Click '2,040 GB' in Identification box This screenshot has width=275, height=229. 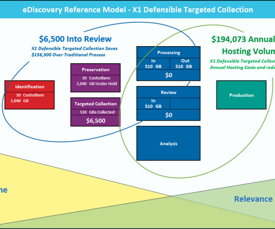[x=20, y=101]
